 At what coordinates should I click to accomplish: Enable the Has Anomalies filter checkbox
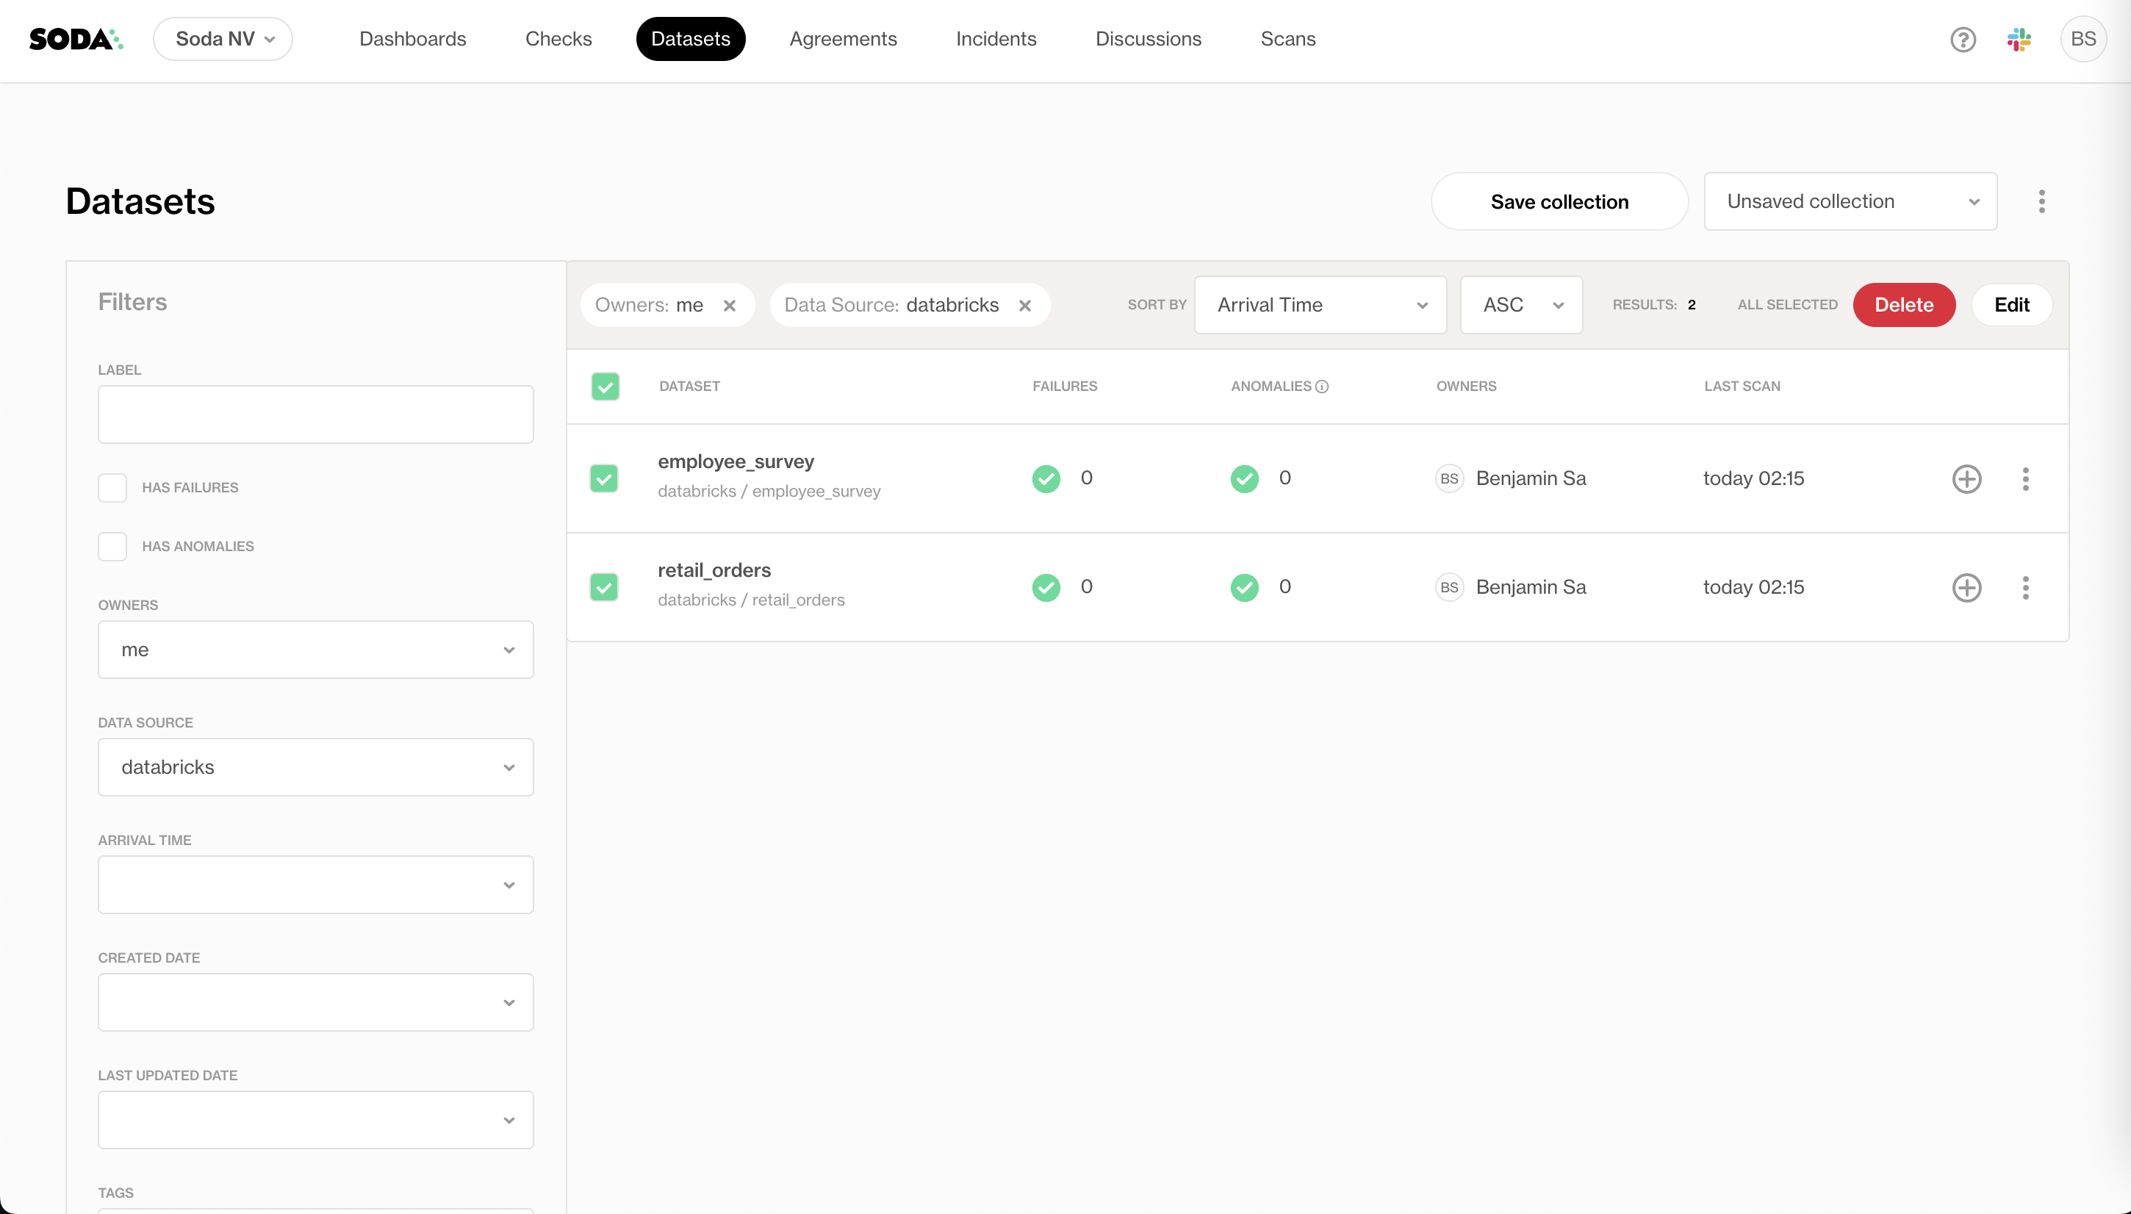(112, 546)
